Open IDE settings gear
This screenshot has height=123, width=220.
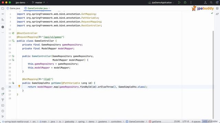pyautogui.click(x=217, y=2)
